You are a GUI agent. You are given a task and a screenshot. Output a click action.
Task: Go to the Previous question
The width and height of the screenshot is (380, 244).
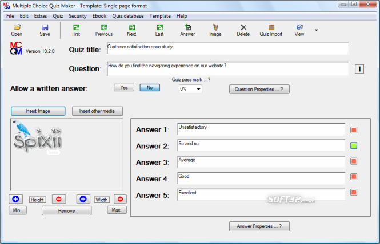104,30
